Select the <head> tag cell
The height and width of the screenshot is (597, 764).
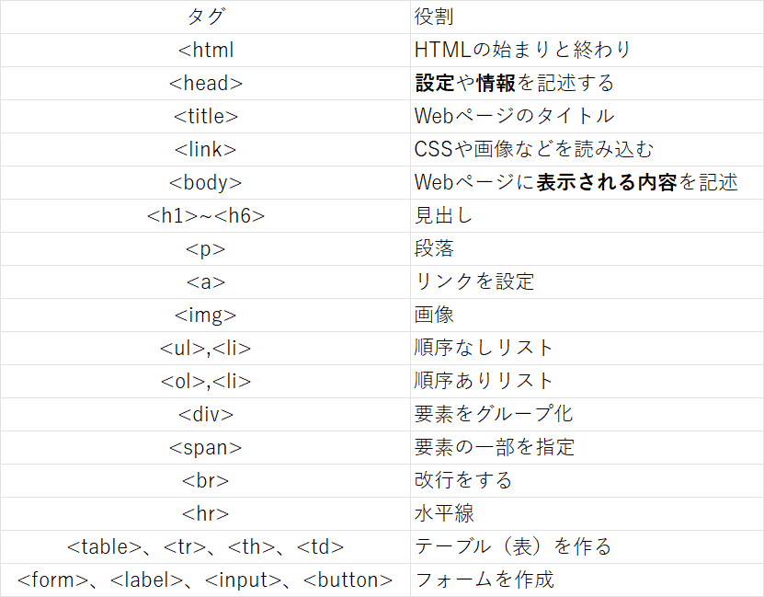point(205,83)
